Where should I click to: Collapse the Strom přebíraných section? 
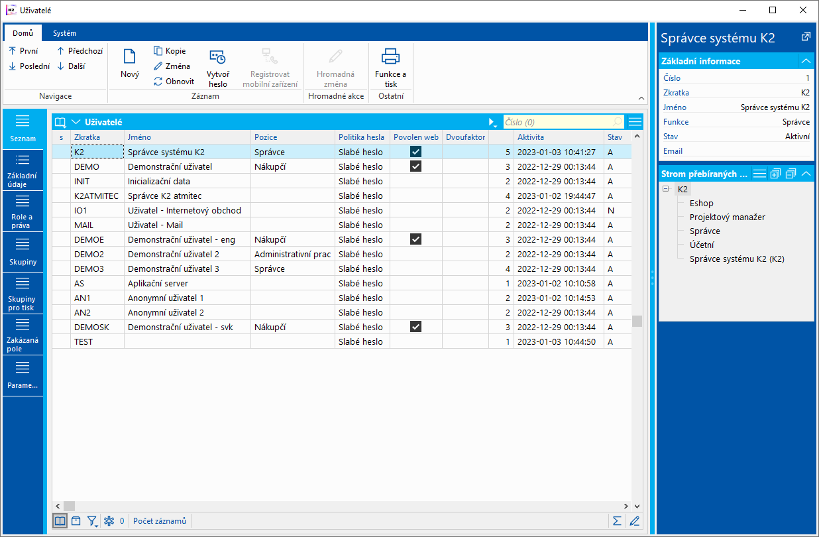(806, 174)
